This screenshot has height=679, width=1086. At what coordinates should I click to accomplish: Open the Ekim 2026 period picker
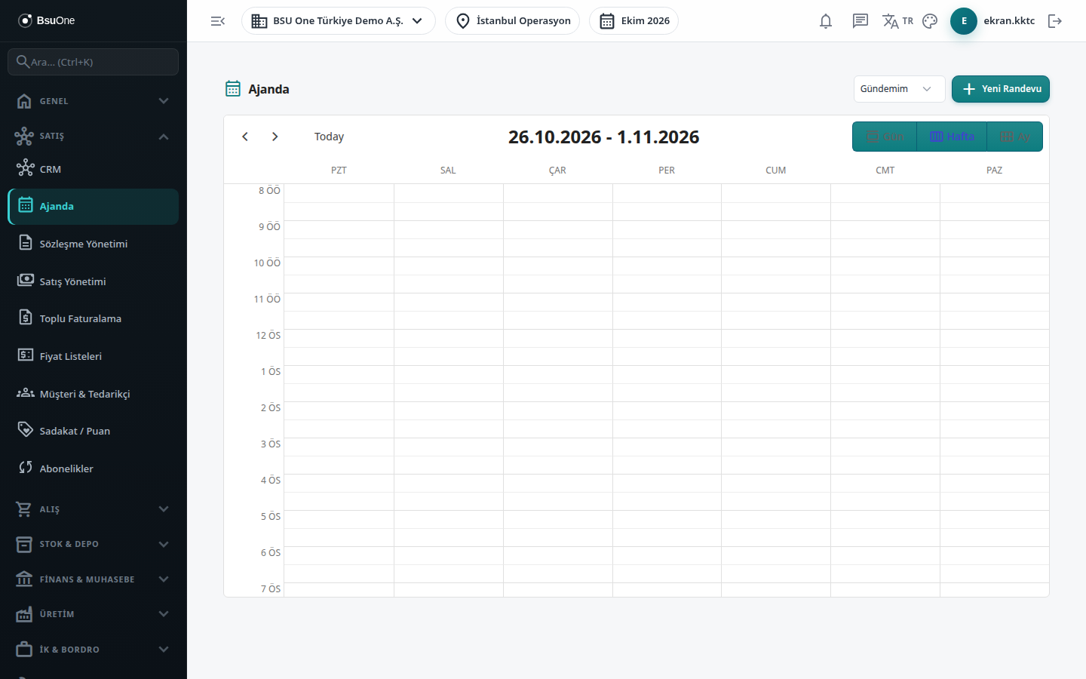coord(634,21)
